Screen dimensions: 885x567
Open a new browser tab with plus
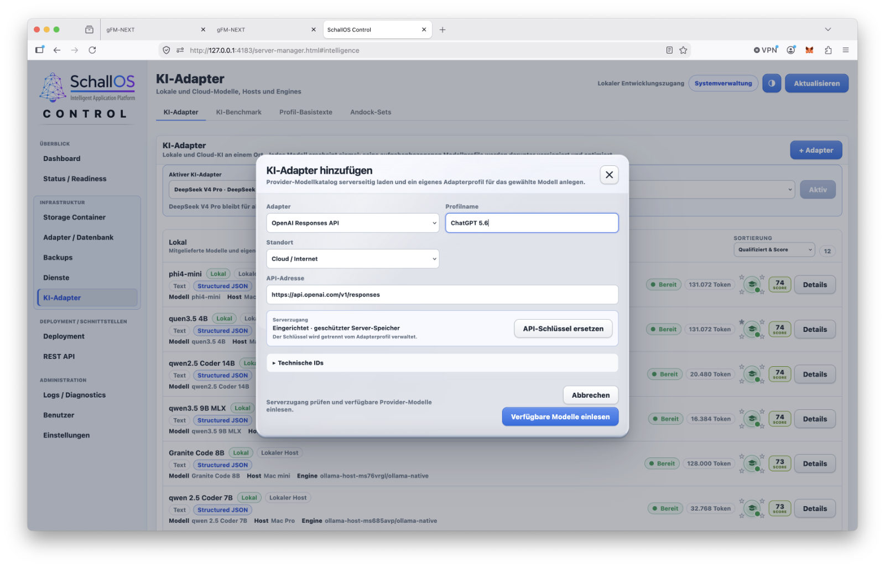pyautogui.click(x=442, y=30)
